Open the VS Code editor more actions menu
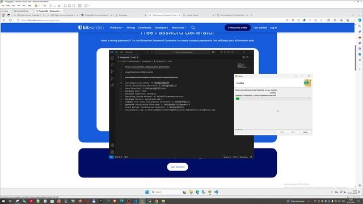 251,57
